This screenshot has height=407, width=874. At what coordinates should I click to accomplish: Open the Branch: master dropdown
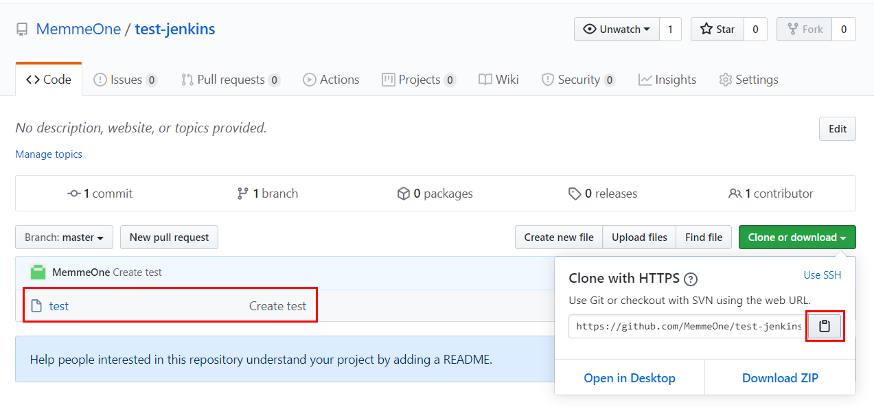[x=64, y=237]
